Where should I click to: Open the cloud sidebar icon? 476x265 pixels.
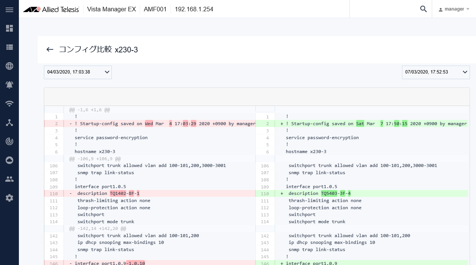tap(9, 160)
